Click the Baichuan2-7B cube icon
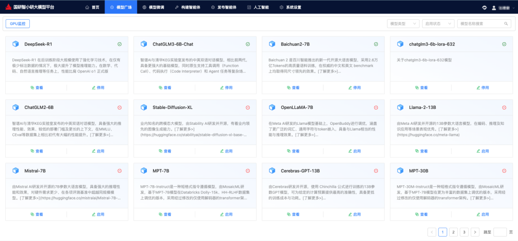 point(272,44)
